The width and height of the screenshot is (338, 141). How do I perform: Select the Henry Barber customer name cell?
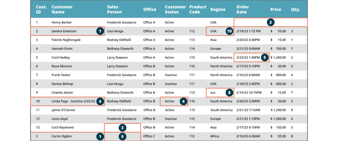coord(62,22)
